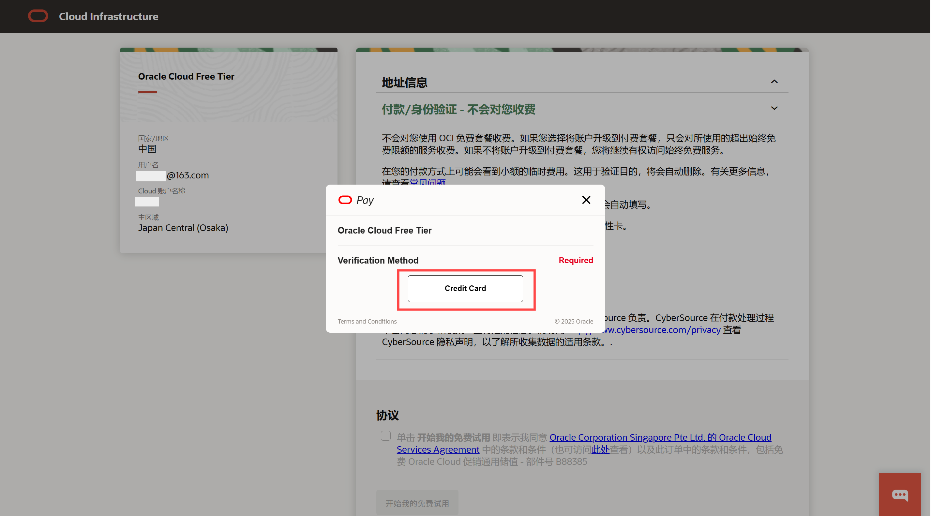
Task: Click the Cloud 账户名称 label
Action: pos(161,191)
